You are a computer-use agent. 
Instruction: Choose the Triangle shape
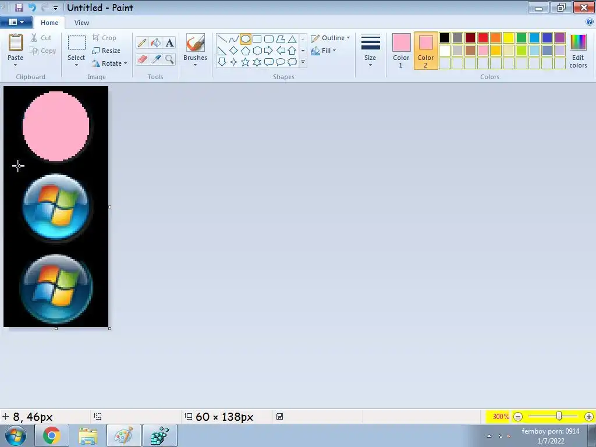292,39
